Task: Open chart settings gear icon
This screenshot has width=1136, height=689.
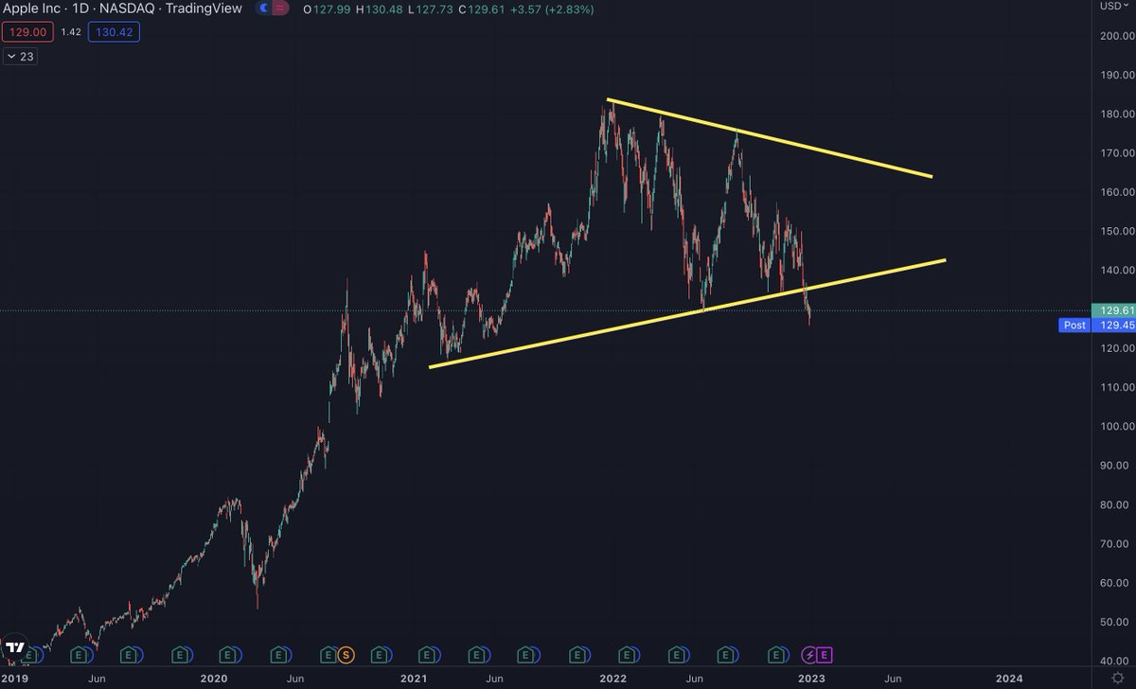Action: [1118, 679]
